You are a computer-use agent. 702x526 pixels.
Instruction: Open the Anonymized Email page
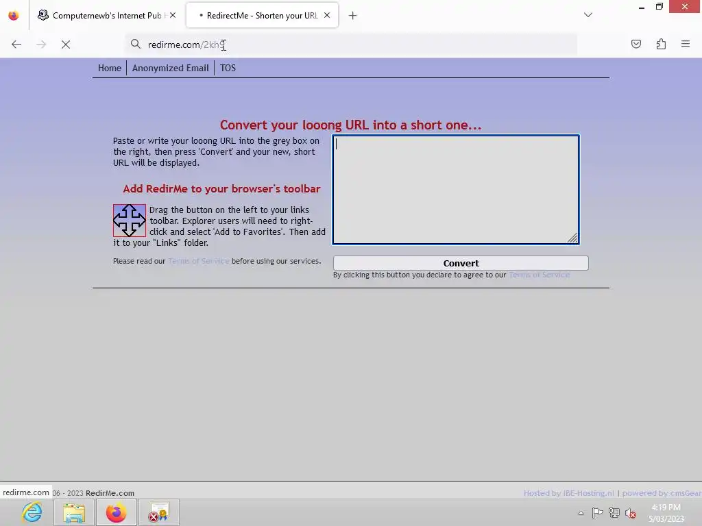pos(170,68)
